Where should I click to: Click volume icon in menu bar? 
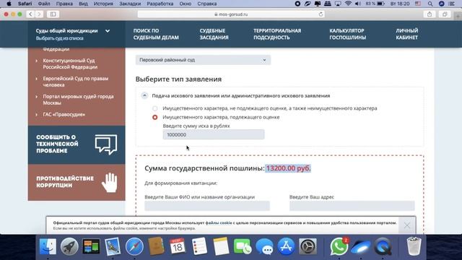358,4
